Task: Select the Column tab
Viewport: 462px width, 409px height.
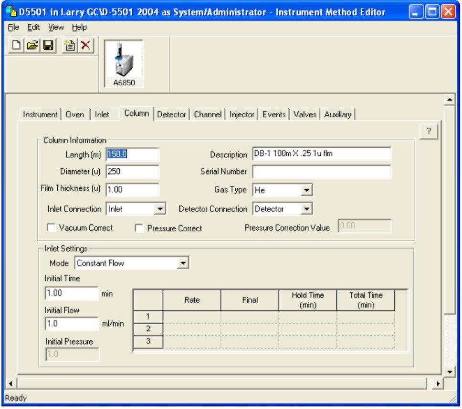Action: pos(136,113)
